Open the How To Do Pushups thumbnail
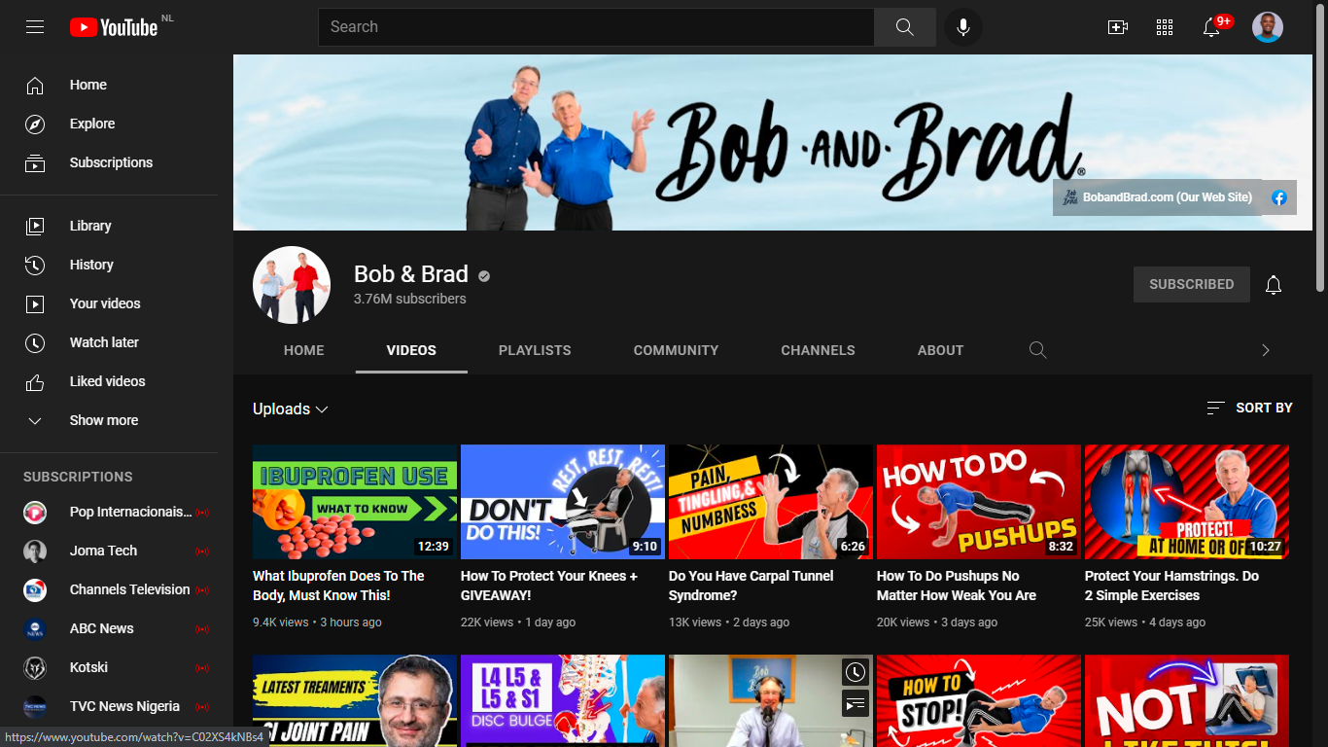The image size is (1328, 747). 979,502
